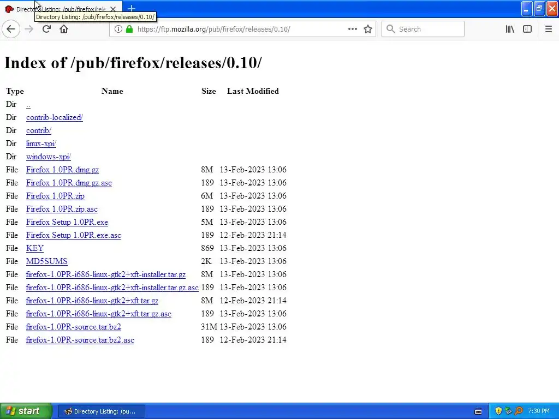Go back with the back arrow button

click(x=11, y=29)
